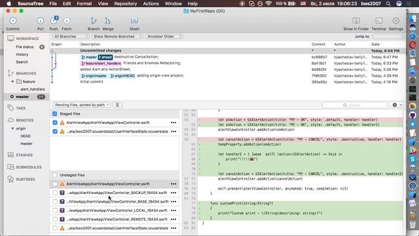Check ViewController_BACKUP_16454.swift checkbox
Image resolution: width=419 pixels, height=236 pixels.
point(55,193)
